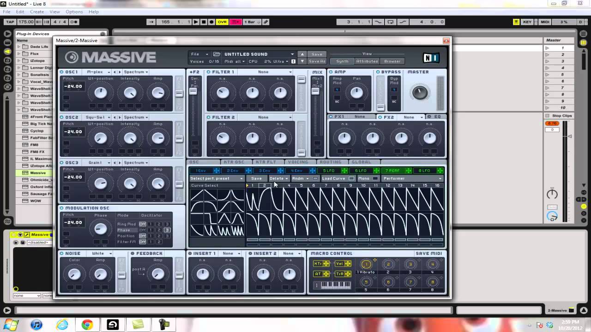Switch to the ROUTING tab
591x332 pixels.
tap(331, 162)
